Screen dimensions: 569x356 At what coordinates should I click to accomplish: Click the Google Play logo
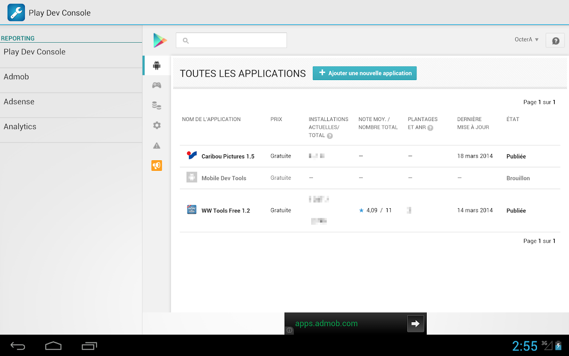coord(160,40)
